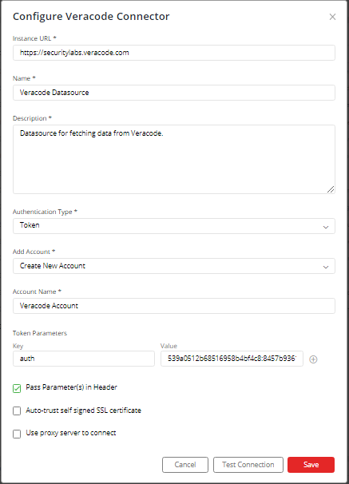349x484 pixels.
Task: Edit the Account Name field
Action: point(174,306)
